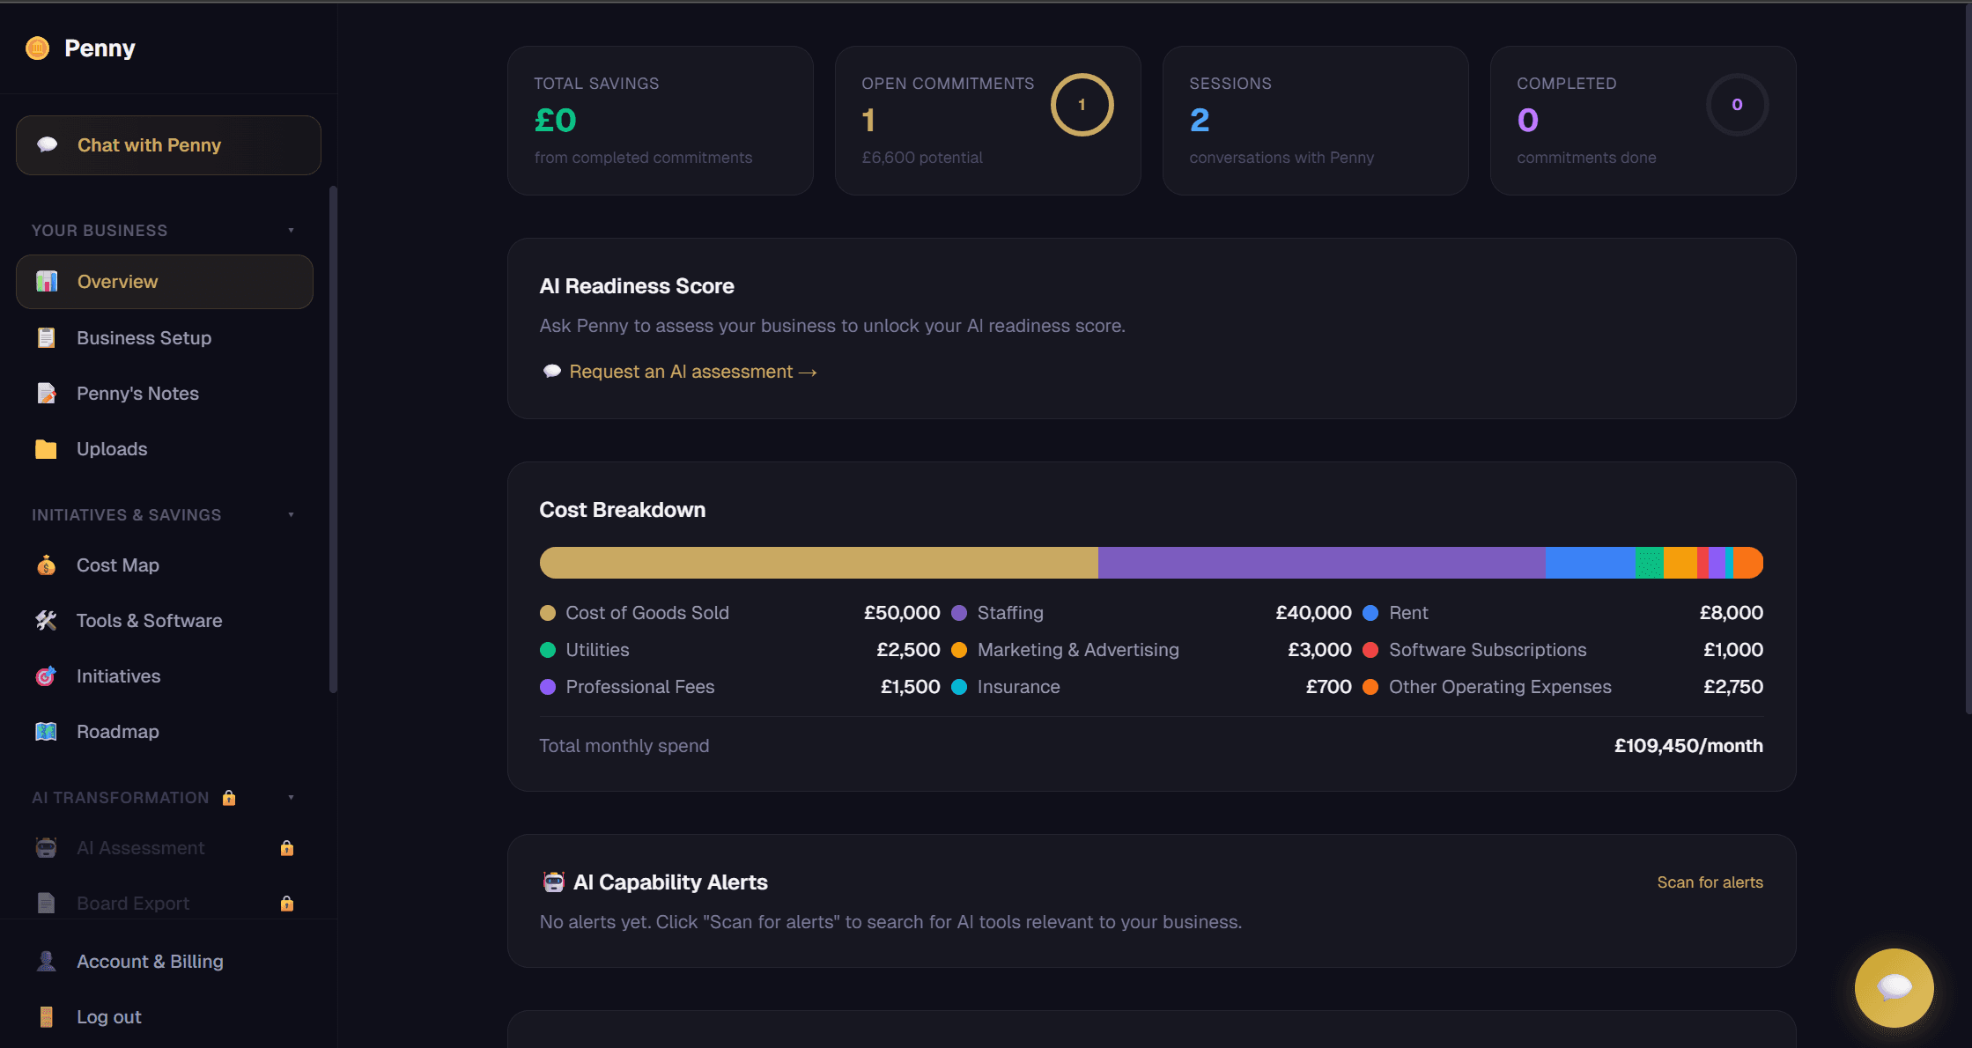Open the Roadmap map icon

click(x=46, y=731)
